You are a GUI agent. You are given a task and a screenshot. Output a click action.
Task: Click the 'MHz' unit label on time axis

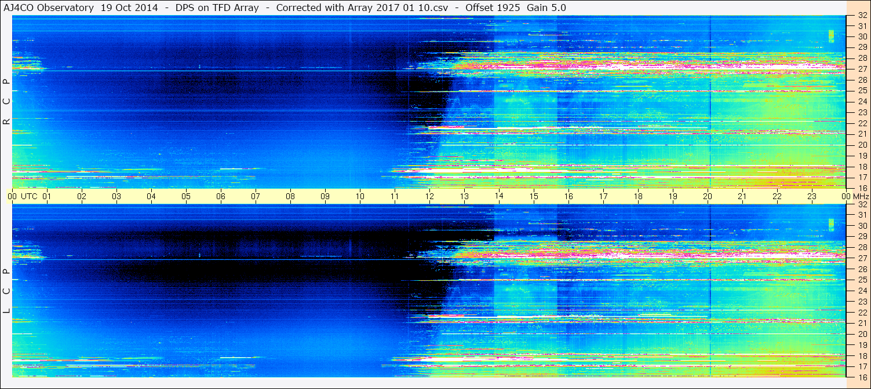[x=862, y=196]
